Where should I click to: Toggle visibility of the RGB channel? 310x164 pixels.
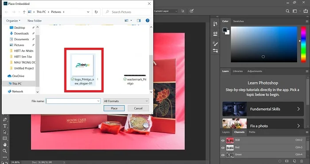pyautogui.click(x=223, y=141)
